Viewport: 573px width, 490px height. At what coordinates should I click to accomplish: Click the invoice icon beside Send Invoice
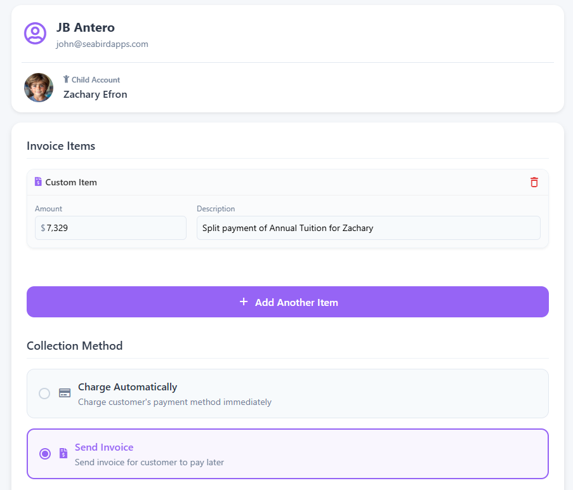(63, 453)
